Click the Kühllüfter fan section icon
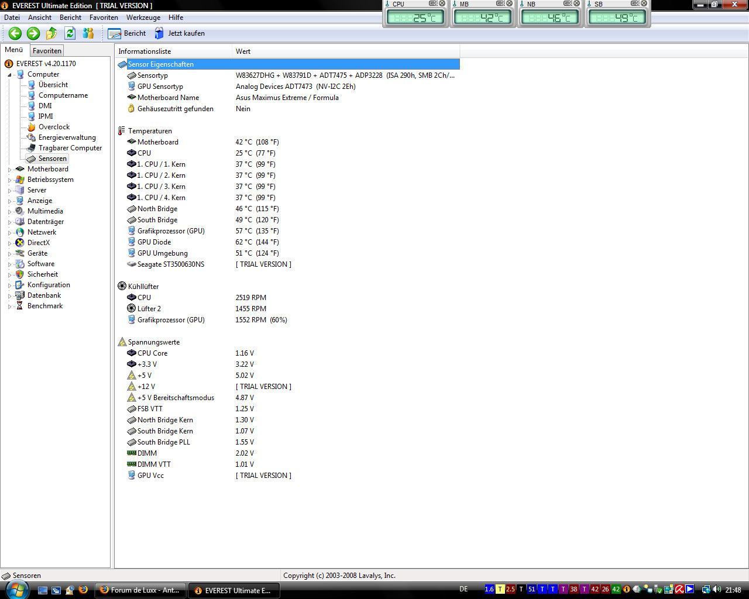Screen dimensions: 749x599 click(x=122, y=287)
